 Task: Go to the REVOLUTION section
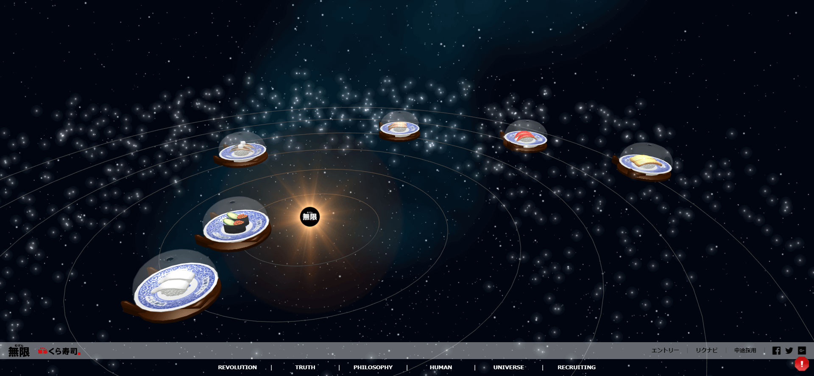pyautogui.click(x=237, y=367)
